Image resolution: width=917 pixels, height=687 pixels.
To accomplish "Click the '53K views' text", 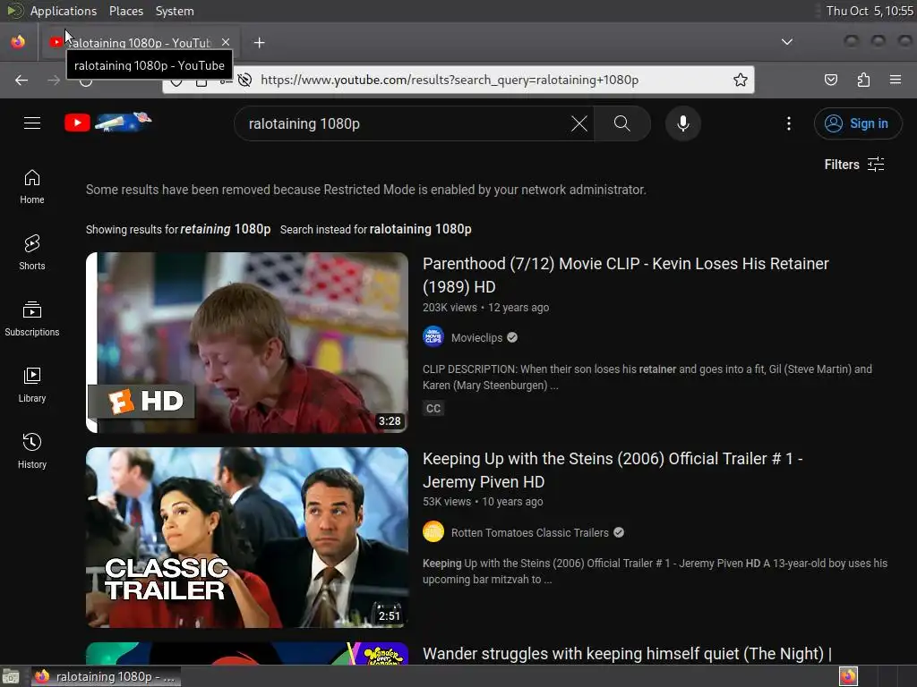I will point(447,502).
